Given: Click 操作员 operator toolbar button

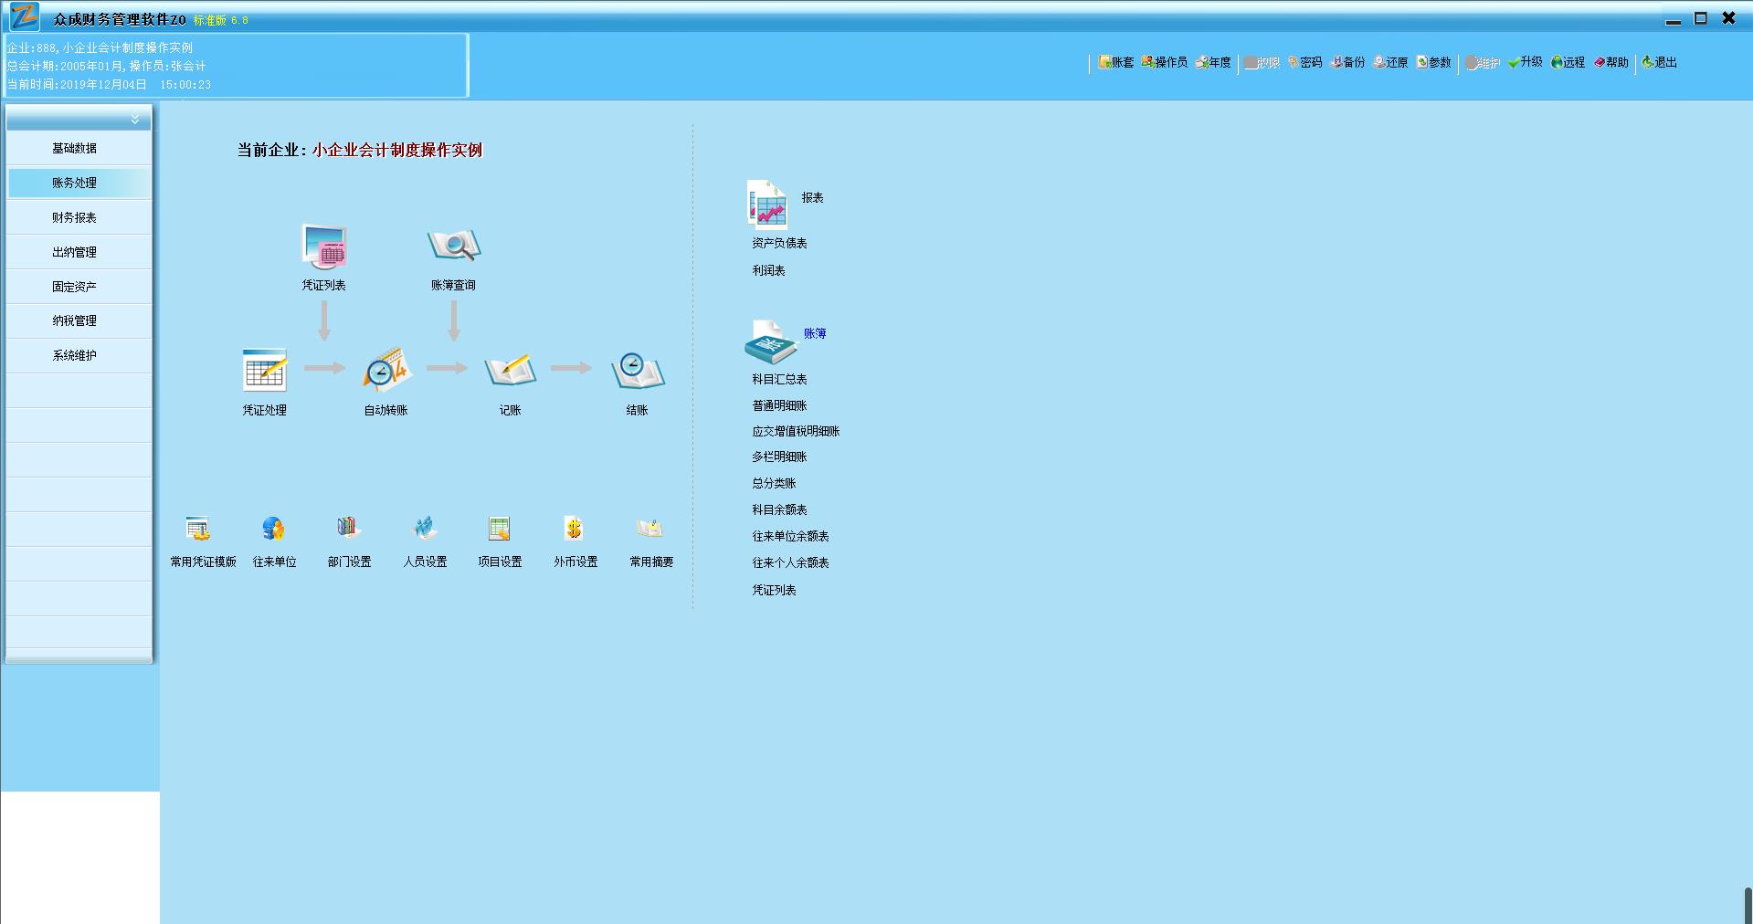Looking at the screenshot, I should 1164,62.
